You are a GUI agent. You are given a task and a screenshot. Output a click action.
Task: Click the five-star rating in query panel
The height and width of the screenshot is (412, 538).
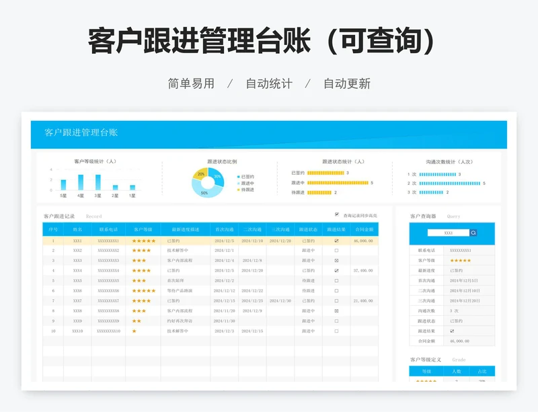(461, 261)
